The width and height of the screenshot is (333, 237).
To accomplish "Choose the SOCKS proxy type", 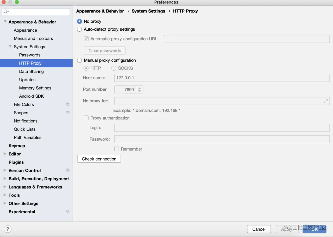I will click(114, 68).
